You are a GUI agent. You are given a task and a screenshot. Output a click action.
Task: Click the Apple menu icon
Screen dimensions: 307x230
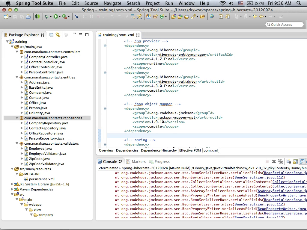pyautogui.click(x=8, y=3)
